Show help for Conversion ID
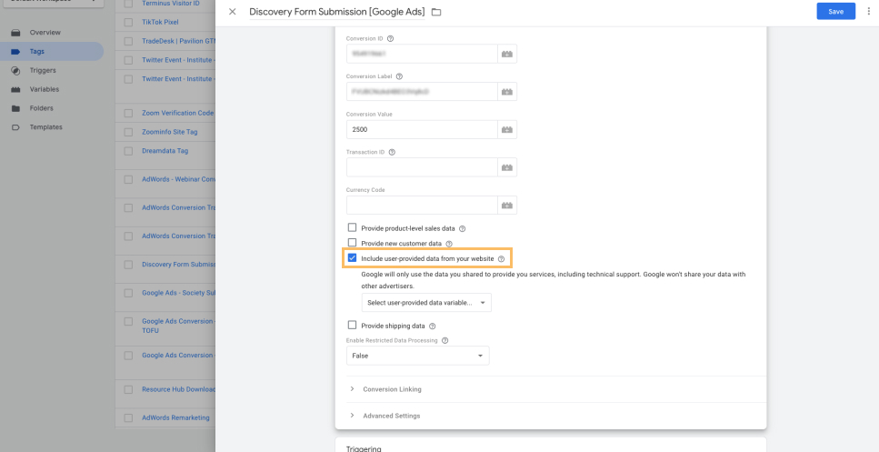Viewport: 879px width, 452px height. (x=391, y=39)
